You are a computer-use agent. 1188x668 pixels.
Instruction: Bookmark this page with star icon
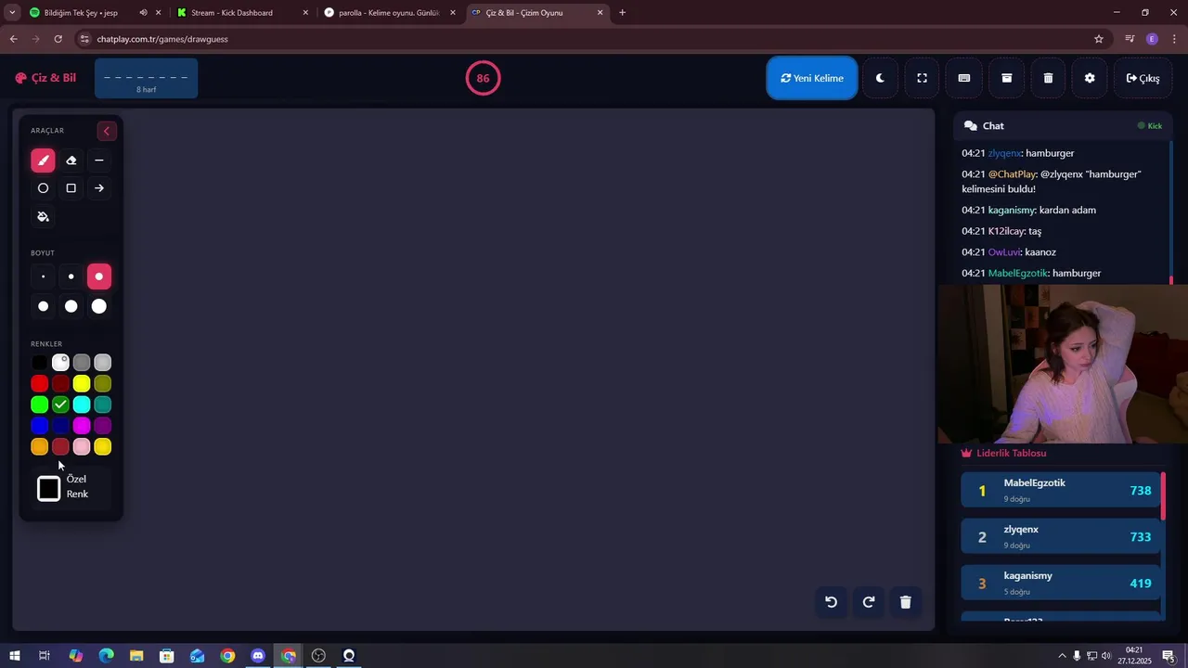1099,39
